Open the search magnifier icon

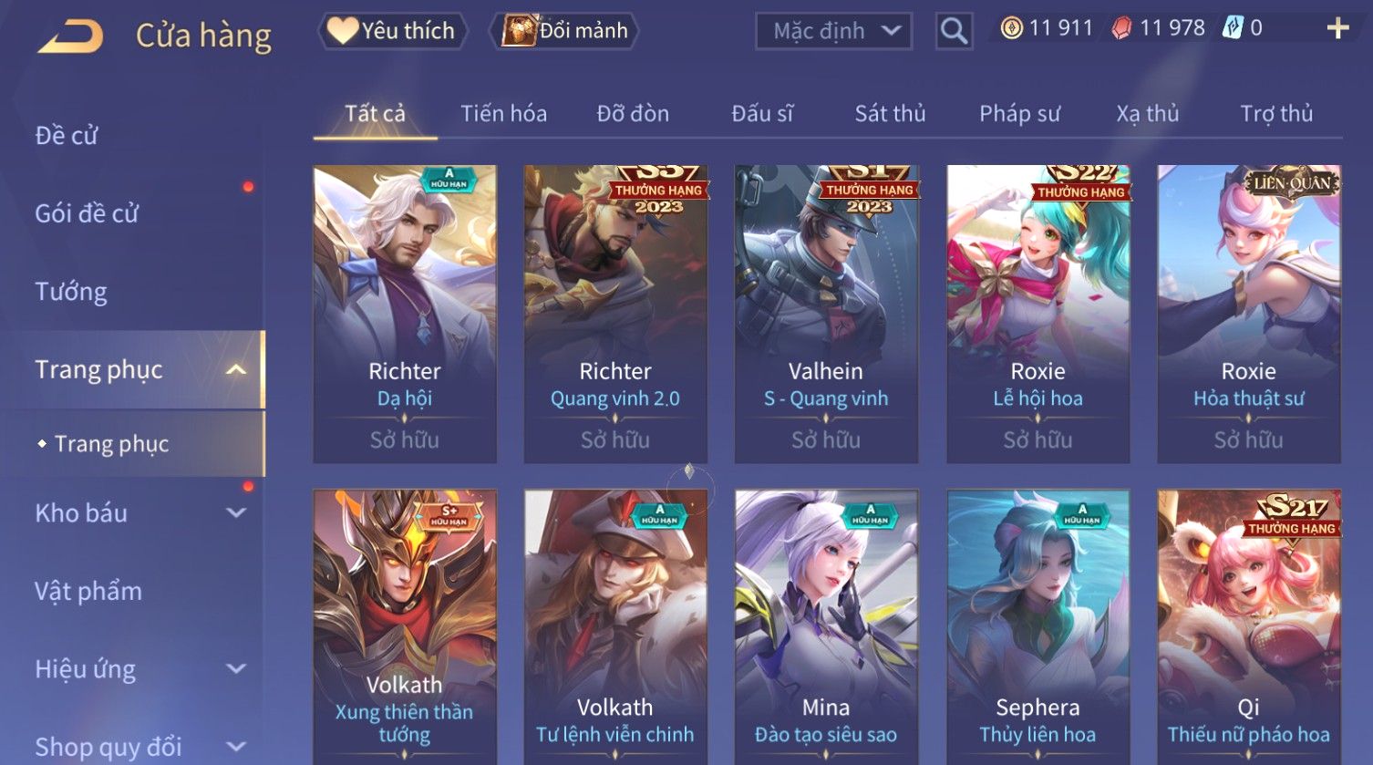(x=954, y=31)
